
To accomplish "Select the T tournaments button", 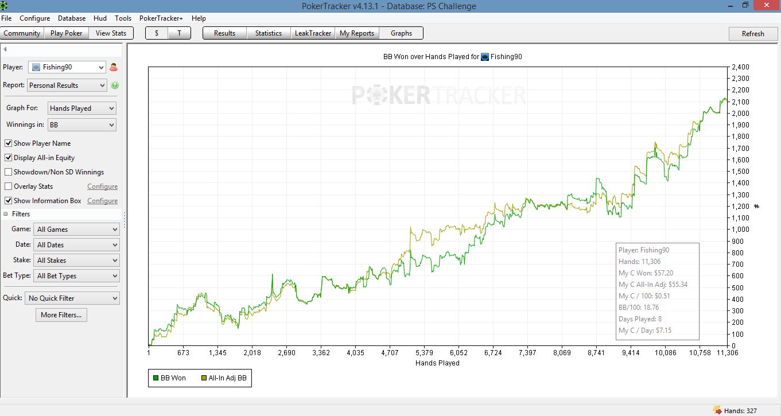I will [x=179, y=33].
